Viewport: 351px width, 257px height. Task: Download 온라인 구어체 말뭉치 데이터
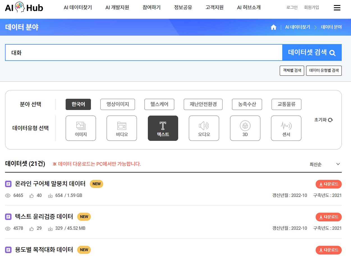(x=329, y=184)
